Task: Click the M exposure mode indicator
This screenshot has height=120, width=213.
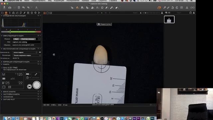Action: (4, 74)
